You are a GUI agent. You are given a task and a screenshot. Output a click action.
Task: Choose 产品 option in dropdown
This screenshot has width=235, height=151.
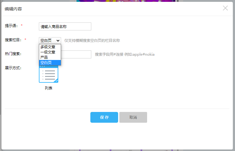[x=50, y=58]
